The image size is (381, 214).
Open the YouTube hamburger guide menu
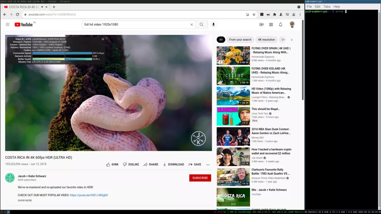click(7, 25)
